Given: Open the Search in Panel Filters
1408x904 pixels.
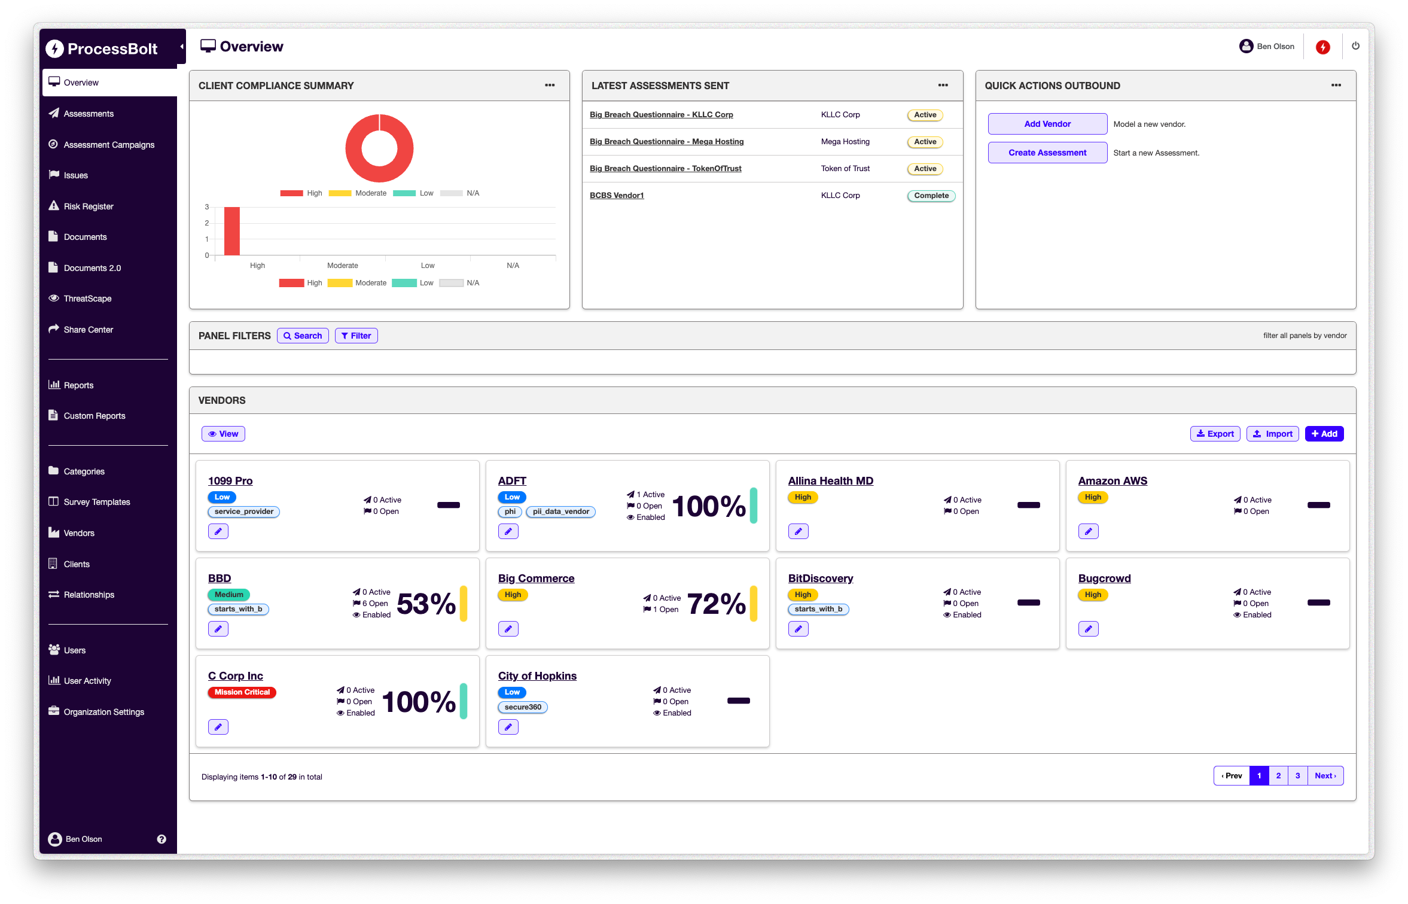Looking at the screenshot, I should pos(303,336).
